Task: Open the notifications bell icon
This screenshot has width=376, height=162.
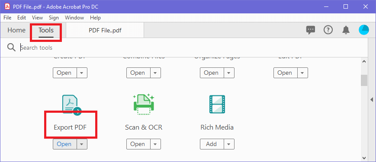Action: [346, 30]
